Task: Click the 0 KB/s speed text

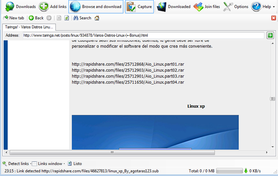Action: coord(255,171)
